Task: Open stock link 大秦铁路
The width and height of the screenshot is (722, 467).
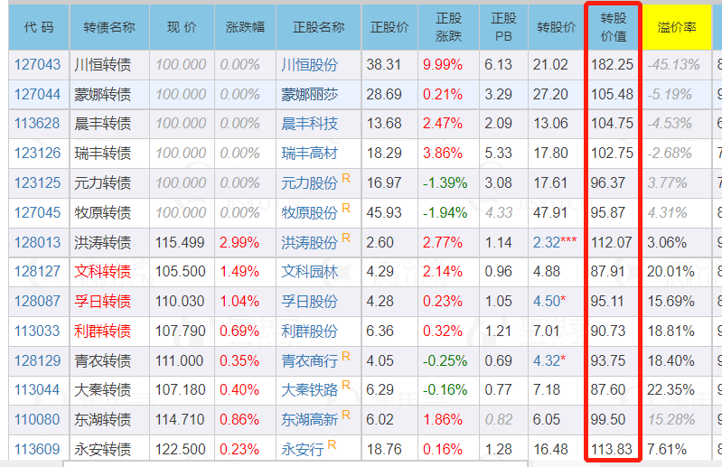Action: point(310,390)
